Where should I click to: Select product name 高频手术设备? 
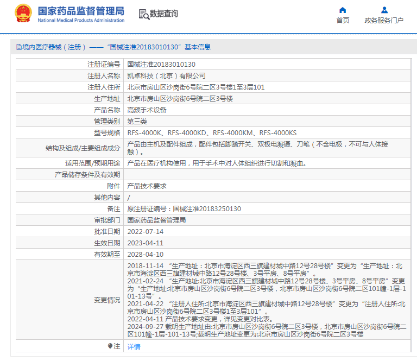click(147, 110)
